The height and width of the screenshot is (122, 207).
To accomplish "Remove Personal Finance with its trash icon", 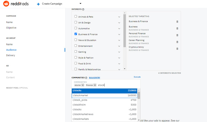I will (x=177, y=35).
